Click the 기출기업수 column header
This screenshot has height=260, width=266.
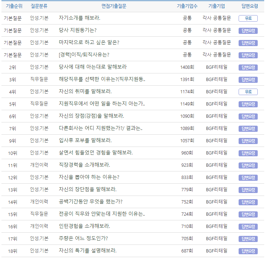[x=187, y=6]
